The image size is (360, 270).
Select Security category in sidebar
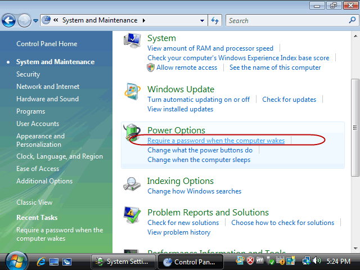pos(28,74)
